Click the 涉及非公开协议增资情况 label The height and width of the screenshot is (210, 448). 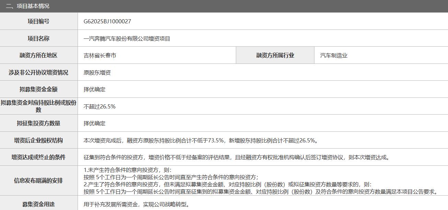pos(38,72)
